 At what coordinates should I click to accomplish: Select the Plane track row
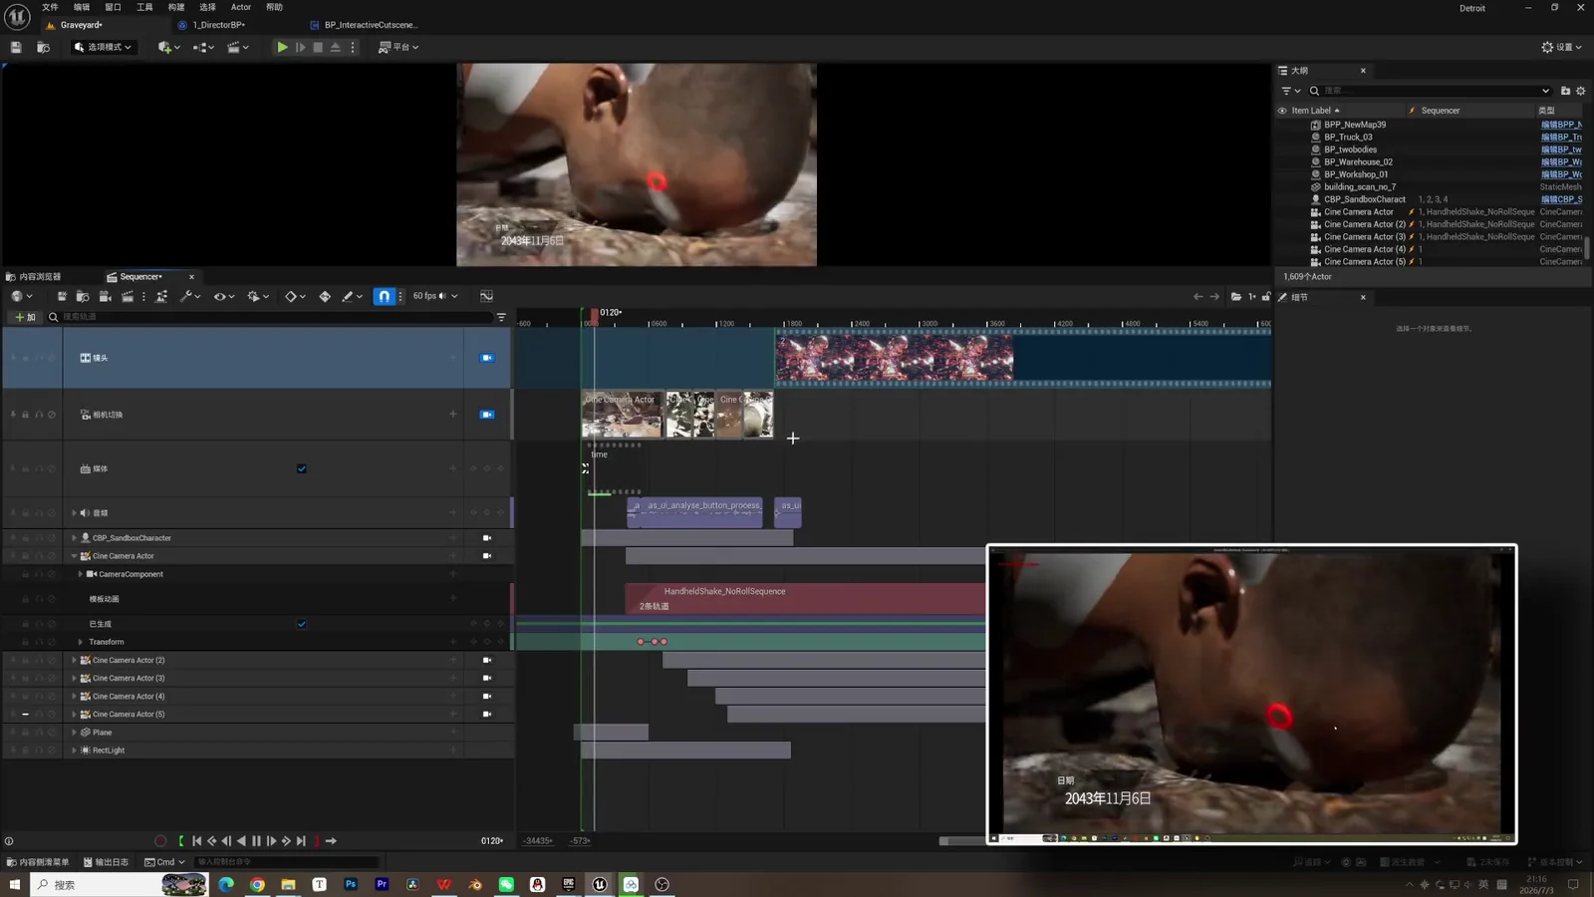coord(257,733)
